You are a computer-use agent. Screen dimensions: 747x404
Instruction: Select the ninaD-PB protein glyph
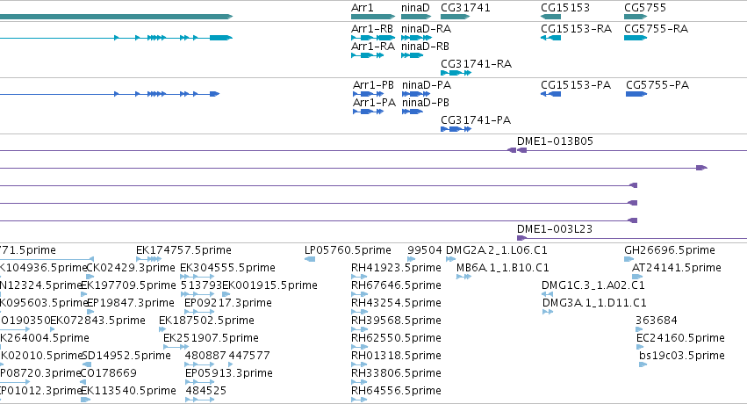click(413, 112)
